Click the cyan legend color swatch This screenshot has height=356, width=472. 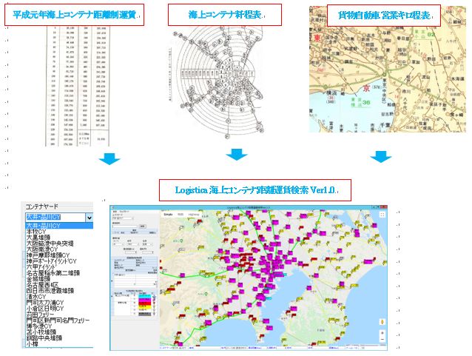[x=144, y=296]
